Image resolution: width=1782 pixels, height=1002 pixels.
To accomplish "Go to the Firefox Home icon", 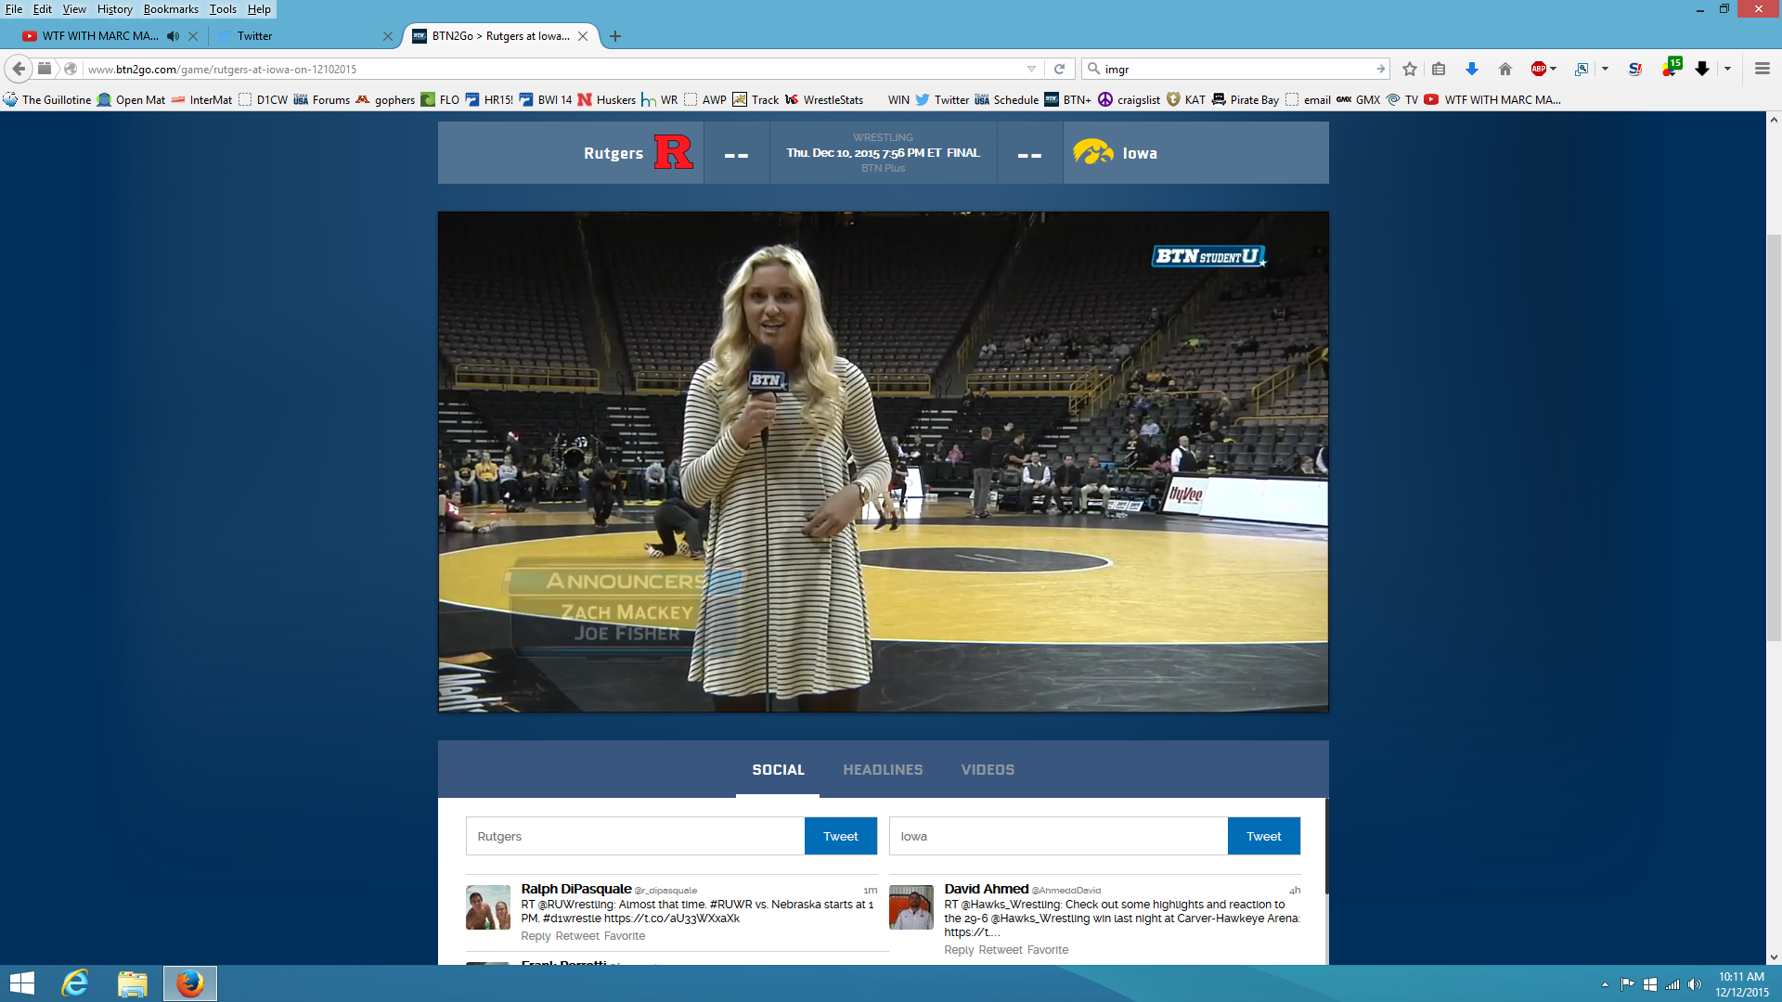I will 1505,69.
